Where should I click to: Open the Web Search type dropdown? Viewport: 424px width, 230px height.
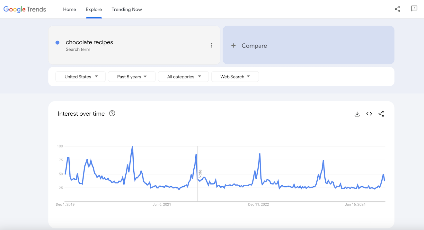[x=235, y=76]
